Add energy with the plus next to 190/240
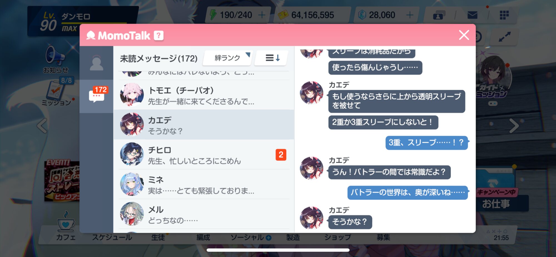 click(262, 15)
